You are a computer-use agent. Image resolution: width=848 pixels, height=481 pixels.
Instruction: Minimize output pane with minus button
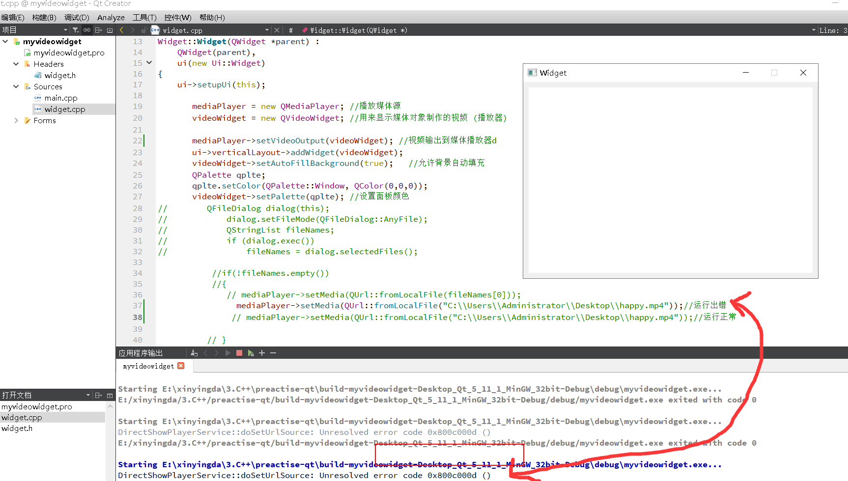[273, 352]
